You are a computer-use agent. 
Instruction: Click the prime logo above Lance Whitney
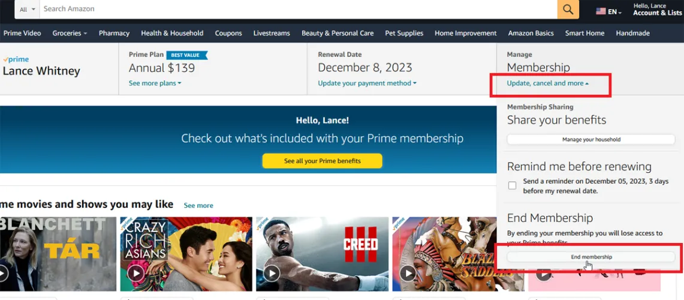(16, 59)
